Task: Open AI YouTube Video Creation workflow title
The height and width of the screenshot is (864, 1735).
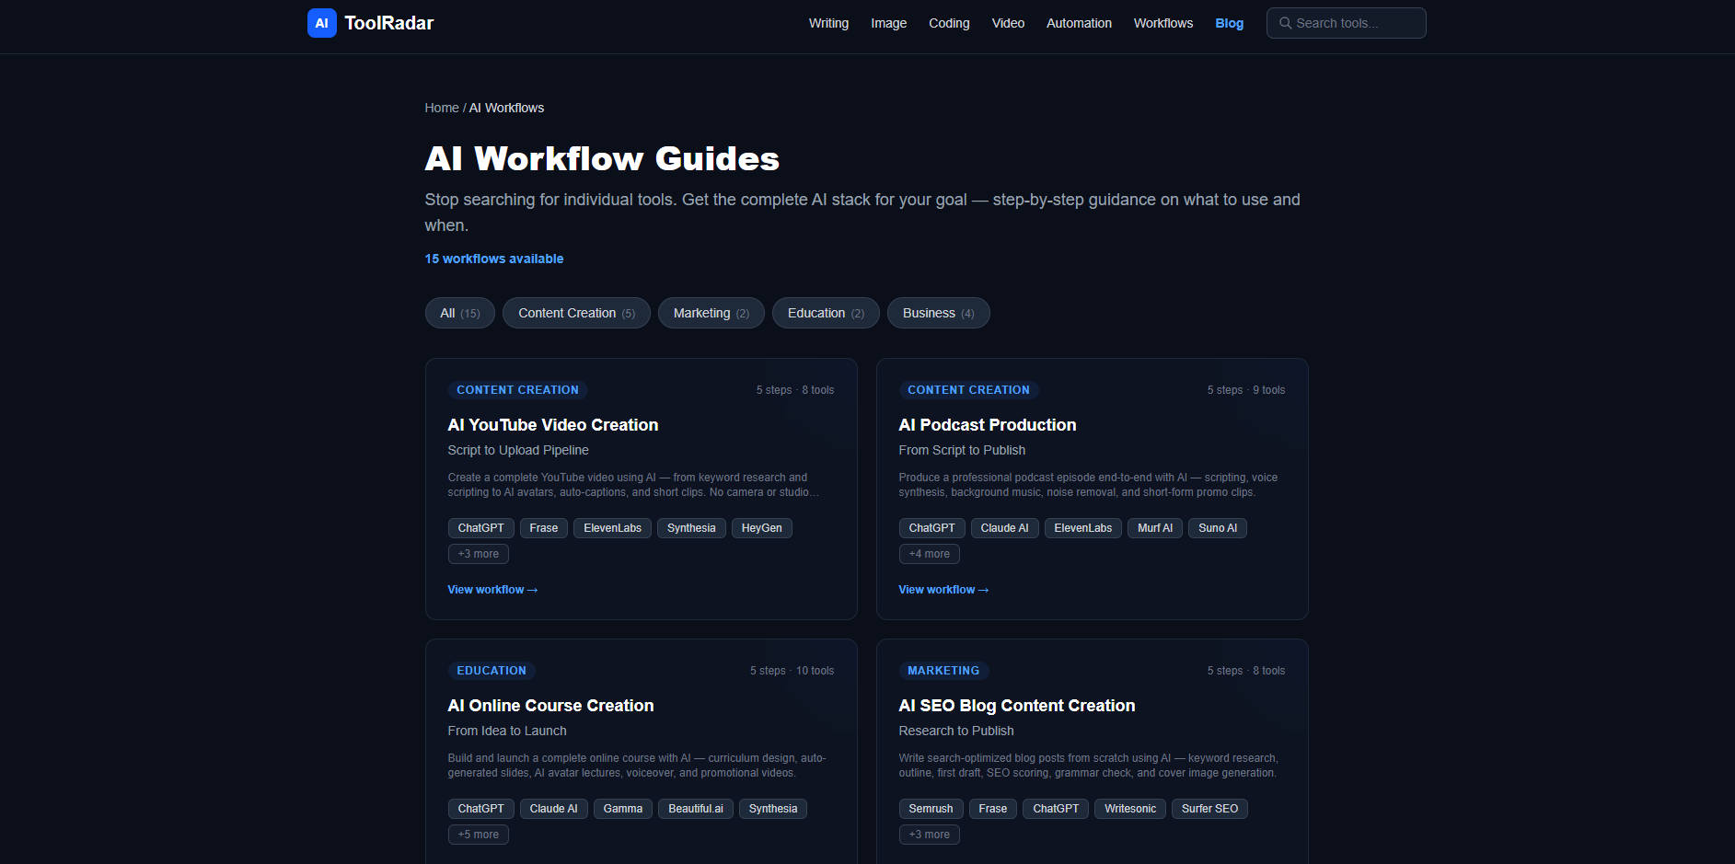Action: tap(552, 425)
